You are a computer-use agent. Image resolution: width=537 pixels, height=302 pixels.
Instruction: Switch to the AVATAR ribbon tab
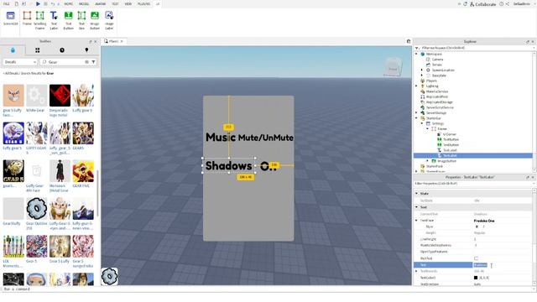point(101,3)
